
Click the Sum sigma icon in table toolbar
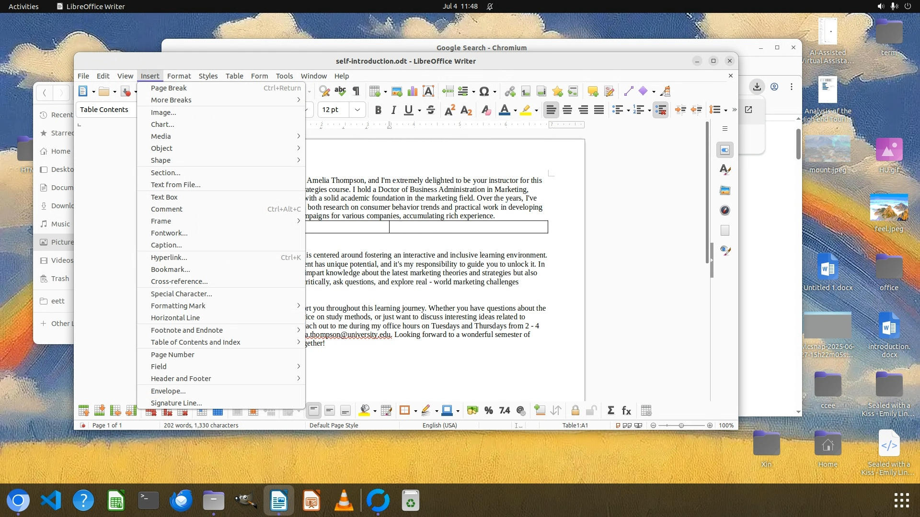pyautogui.click(x=610, y=411)
